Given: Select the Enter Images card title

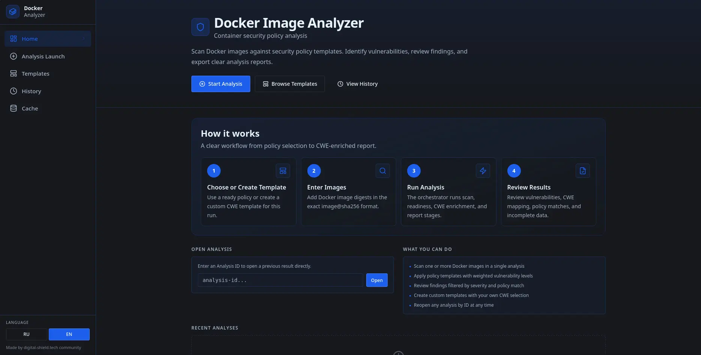Looking at the screenshot, I should pyautogui.click(x=326, y=187).
